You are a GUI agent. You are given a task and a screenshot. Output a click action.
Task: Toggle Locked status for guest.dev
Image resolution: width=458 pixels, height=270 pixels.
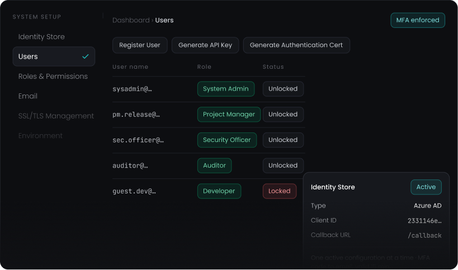point(280,191)
